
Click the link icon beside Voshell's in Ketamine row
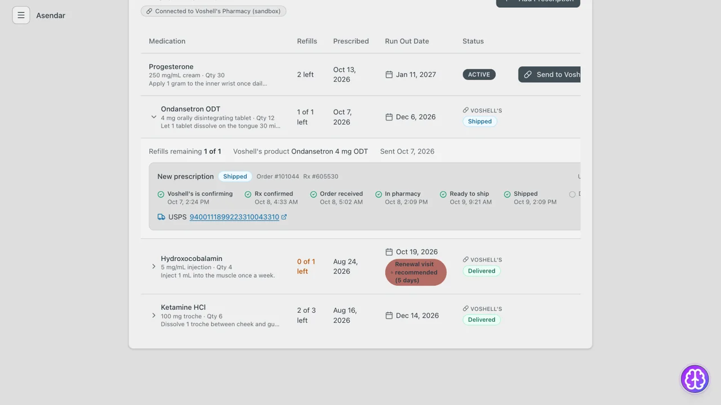pyautogui.click(x=466, y=308)
